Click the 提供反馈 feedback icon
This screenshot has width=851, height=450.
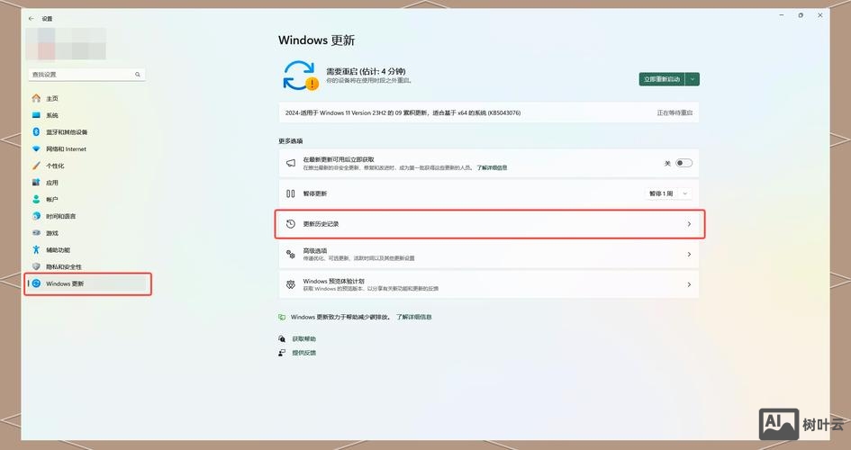pos(282,353)
